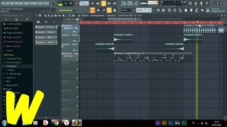Open the project info file icon
The height and width of the screenshot is (127, 227).
pyautogui.click(x=186, y=10)
